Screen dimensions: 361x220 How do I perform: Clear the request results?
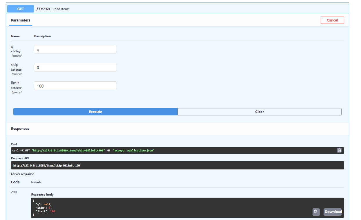[259, 112]
